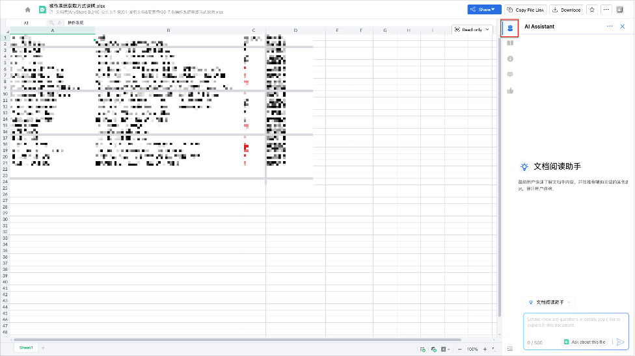The width and height of the screenshot is (635, 356).
Task: Toggle the sidebar panel icon at top right
Action: [620, 10]
